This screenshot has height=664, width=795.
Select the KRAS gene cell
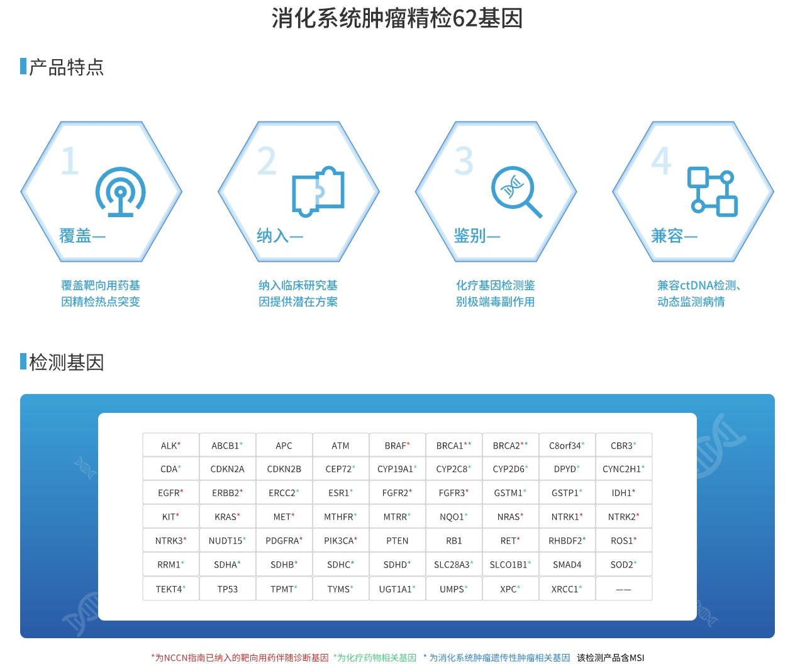tap(227, 517)
